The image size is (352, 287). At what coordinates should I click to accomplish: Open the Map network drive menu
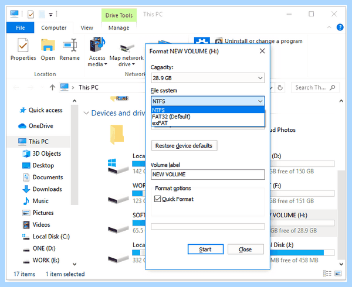126,55
